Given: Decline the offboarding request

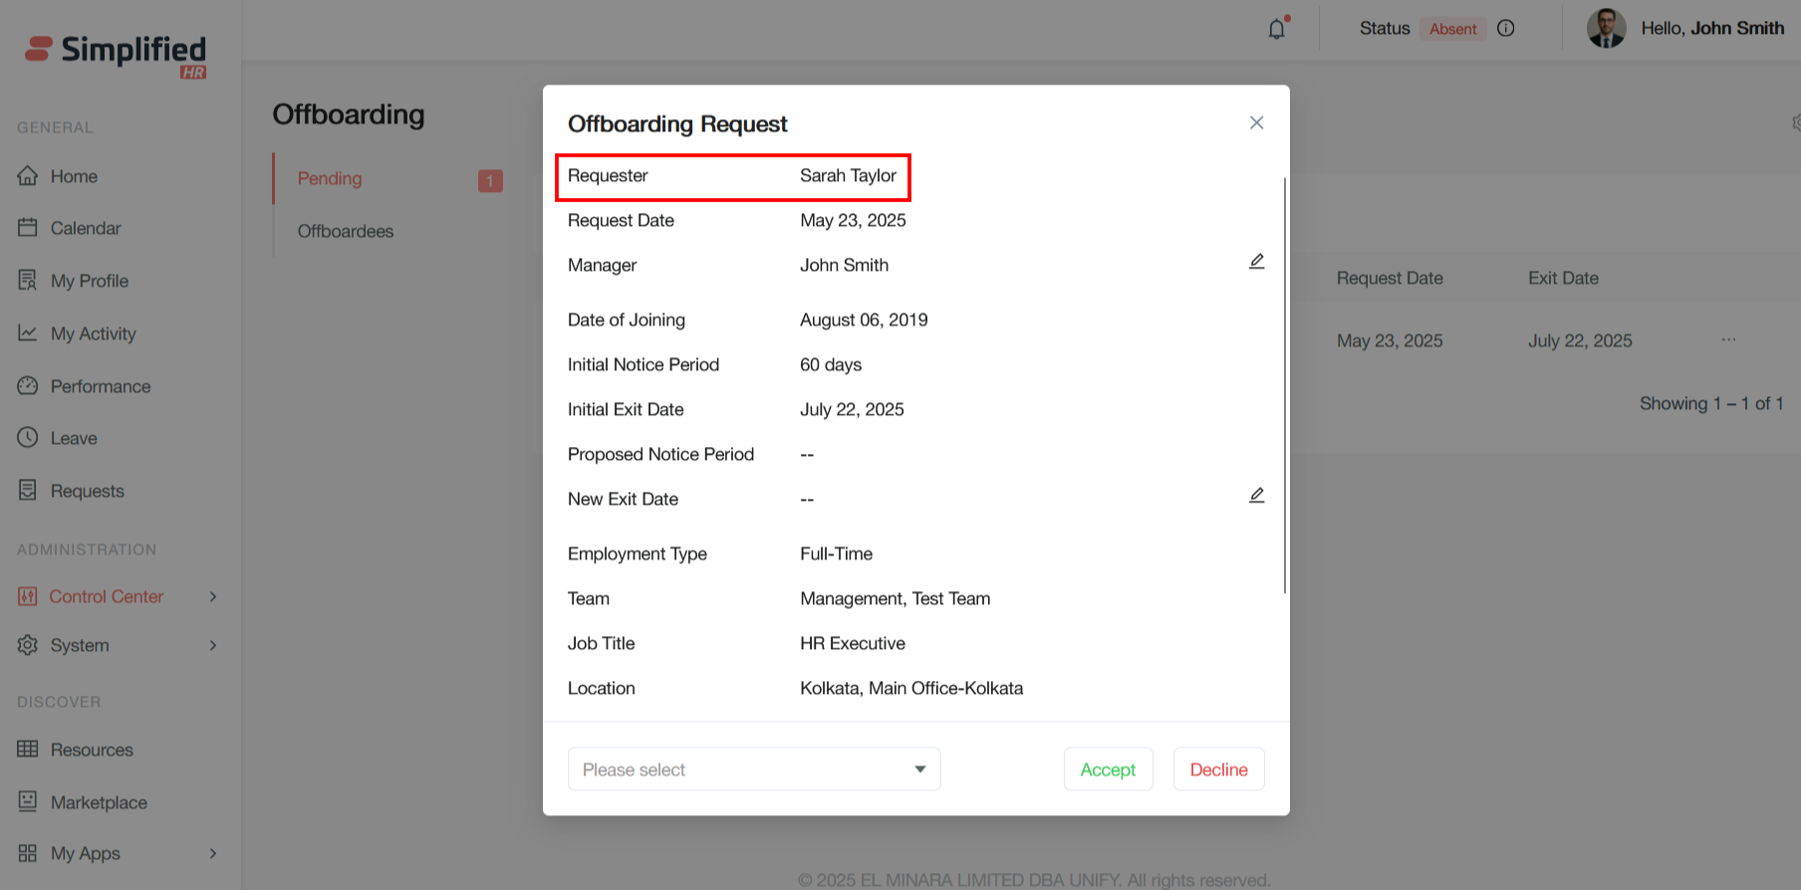Looking at the screenshot, I should tap(1218, 770).
